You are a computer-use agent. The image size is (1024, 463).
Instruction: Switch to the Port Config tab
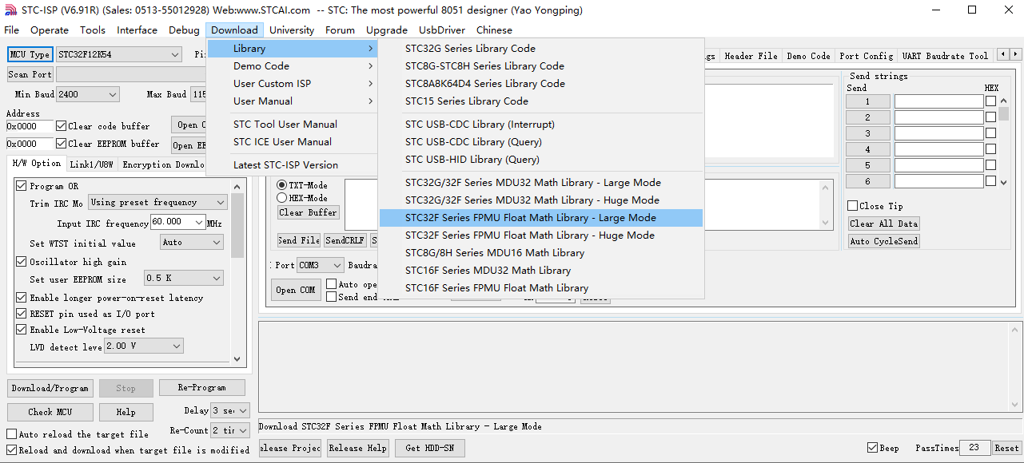[866, 56]
